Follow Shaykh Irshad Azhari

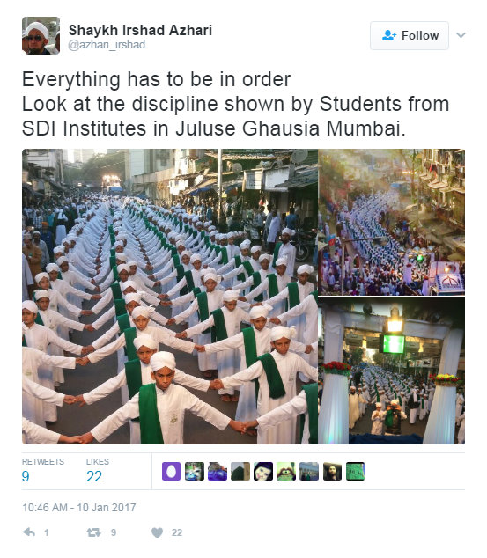[410, 35]
